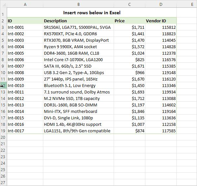Viewport: 197px width, 186px height.
Task: Select row 19 header
Action: click(3, 131)
